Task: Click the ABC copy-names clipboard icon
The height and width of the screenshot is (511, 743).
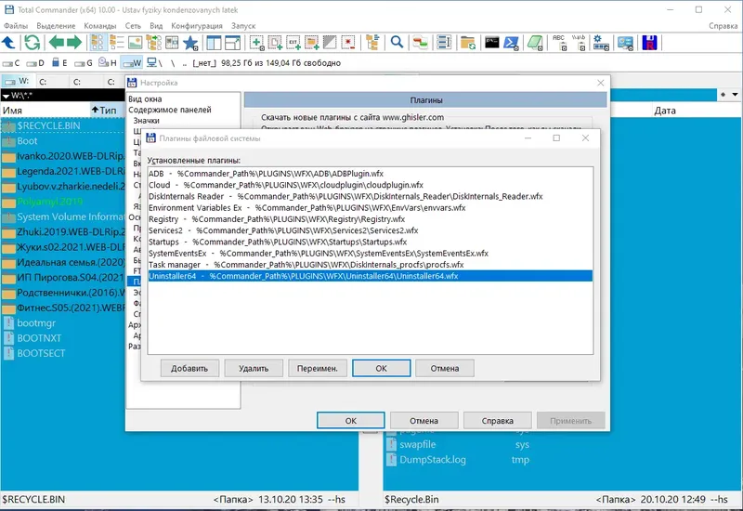Action: point(560,43)
